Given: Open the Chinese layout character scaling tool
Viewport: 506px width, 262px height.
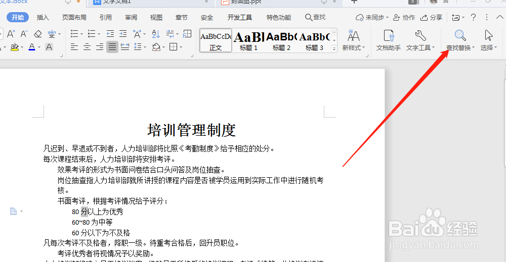Looking at the screenshot, I should (x=137, y=33).
